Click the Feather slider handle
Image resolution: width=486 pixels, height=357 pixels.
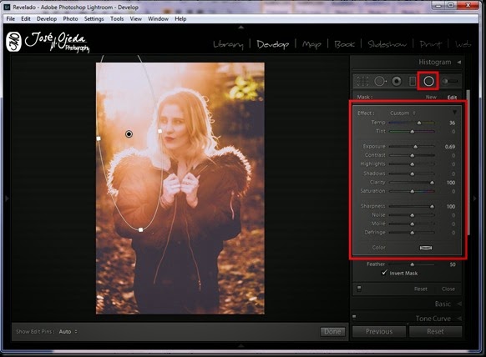413,264
